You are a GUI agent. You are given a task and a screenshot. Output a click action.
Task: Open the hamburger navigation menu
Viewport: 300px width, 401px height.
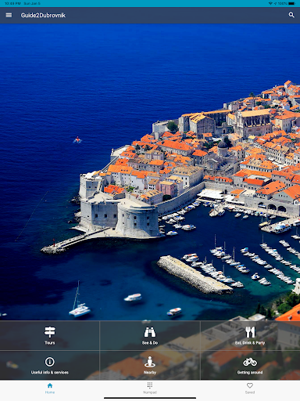point(9,15)
